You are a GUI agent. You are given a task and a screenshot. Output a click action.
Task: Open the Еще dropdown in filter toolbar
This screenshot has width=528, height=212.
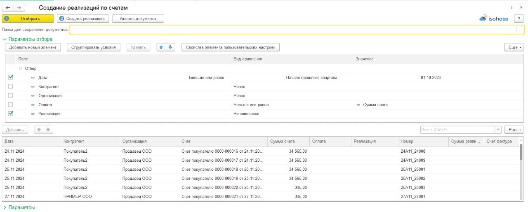tap(514, 47)
